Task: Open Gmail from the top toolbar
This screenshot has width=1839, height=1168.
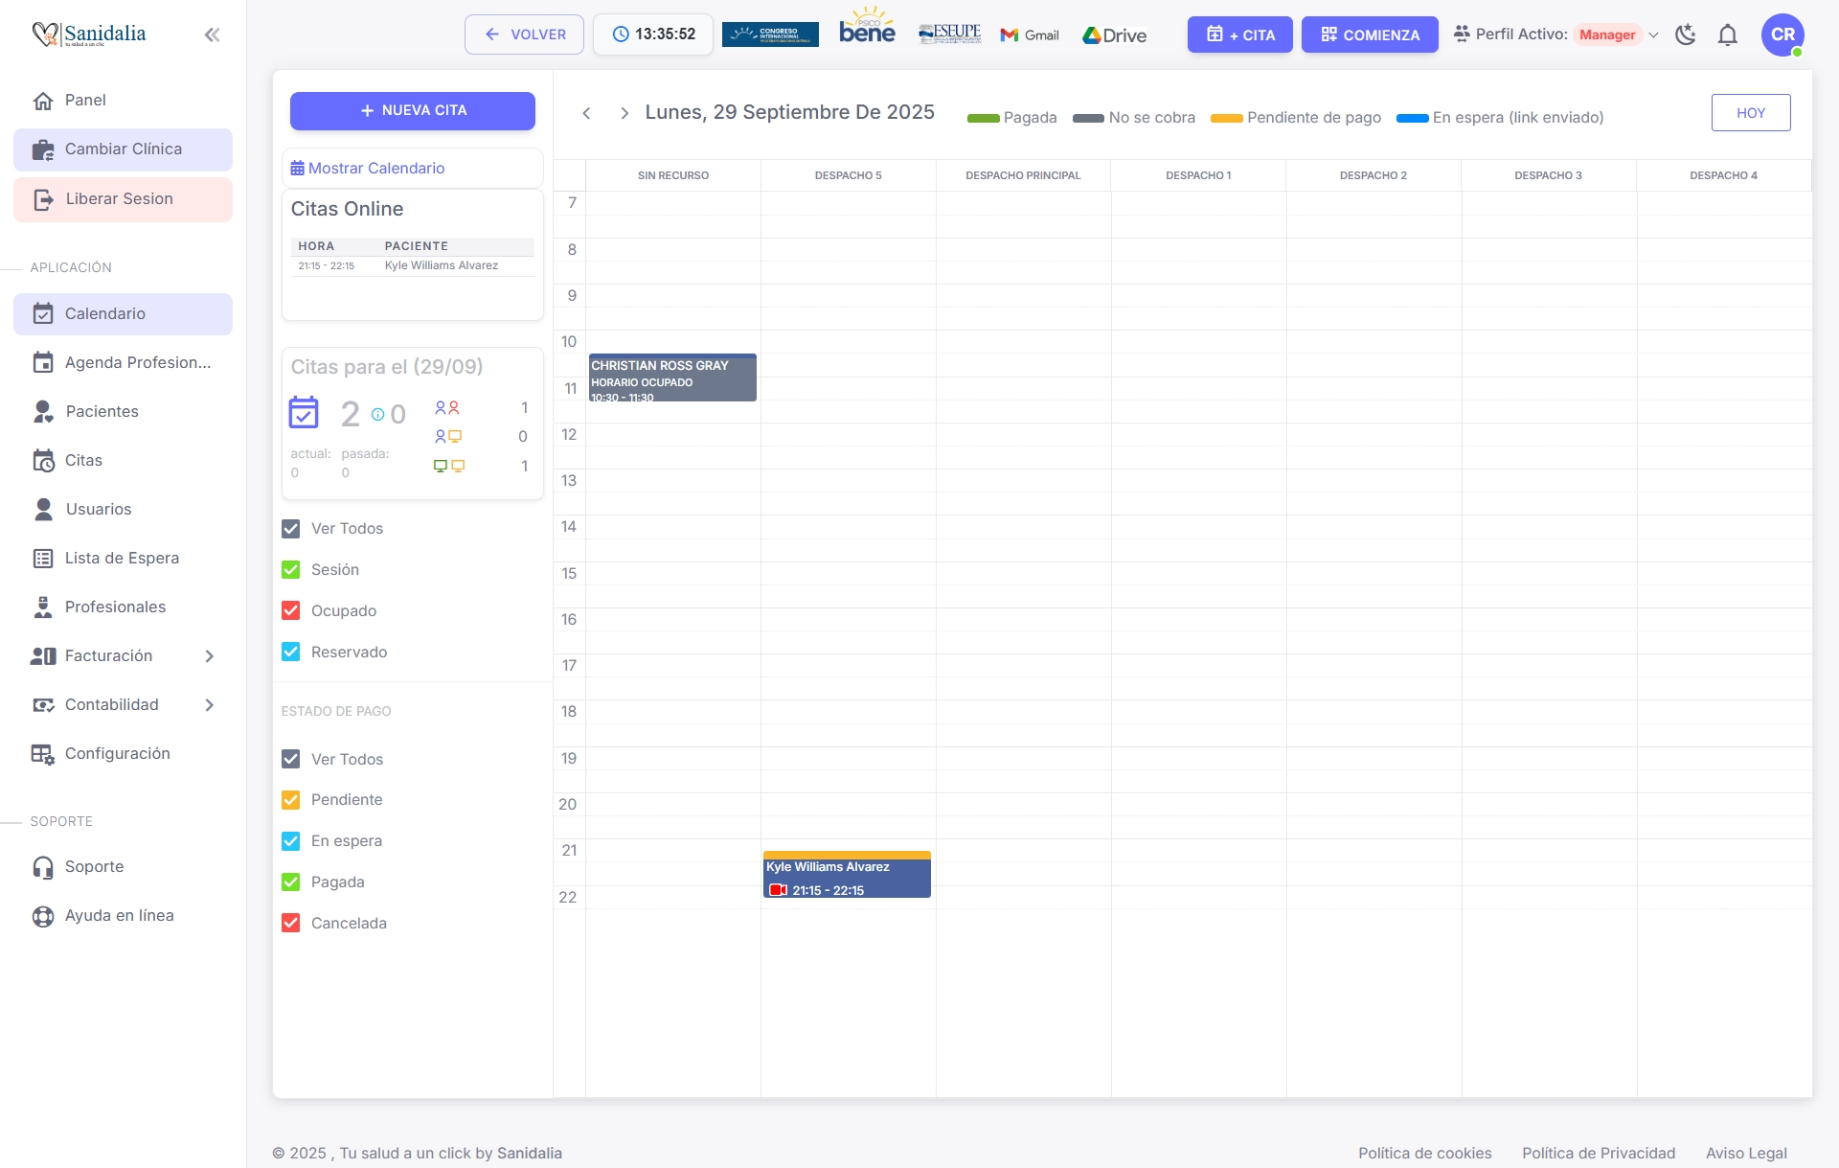Action: pyautogui.click(x=1029, y=34)
